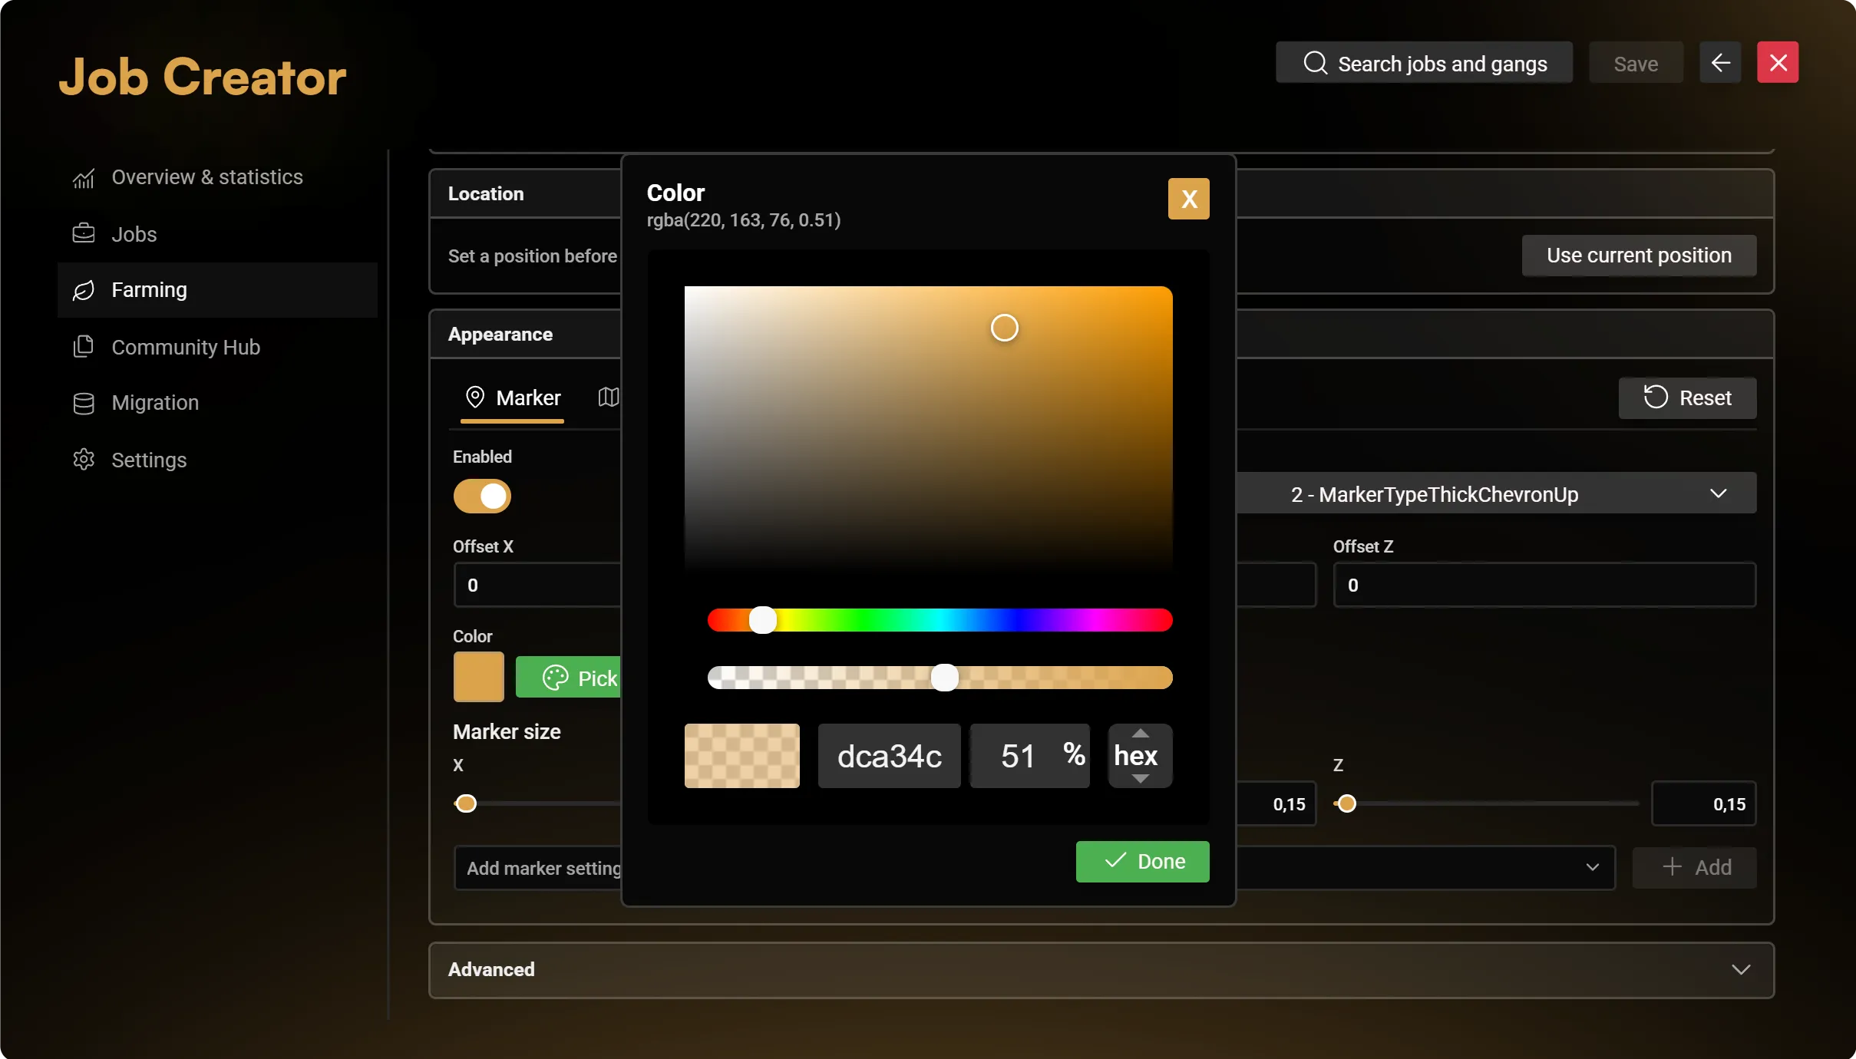Click the 51 percent opacity field

click(x=1029, y=756)
